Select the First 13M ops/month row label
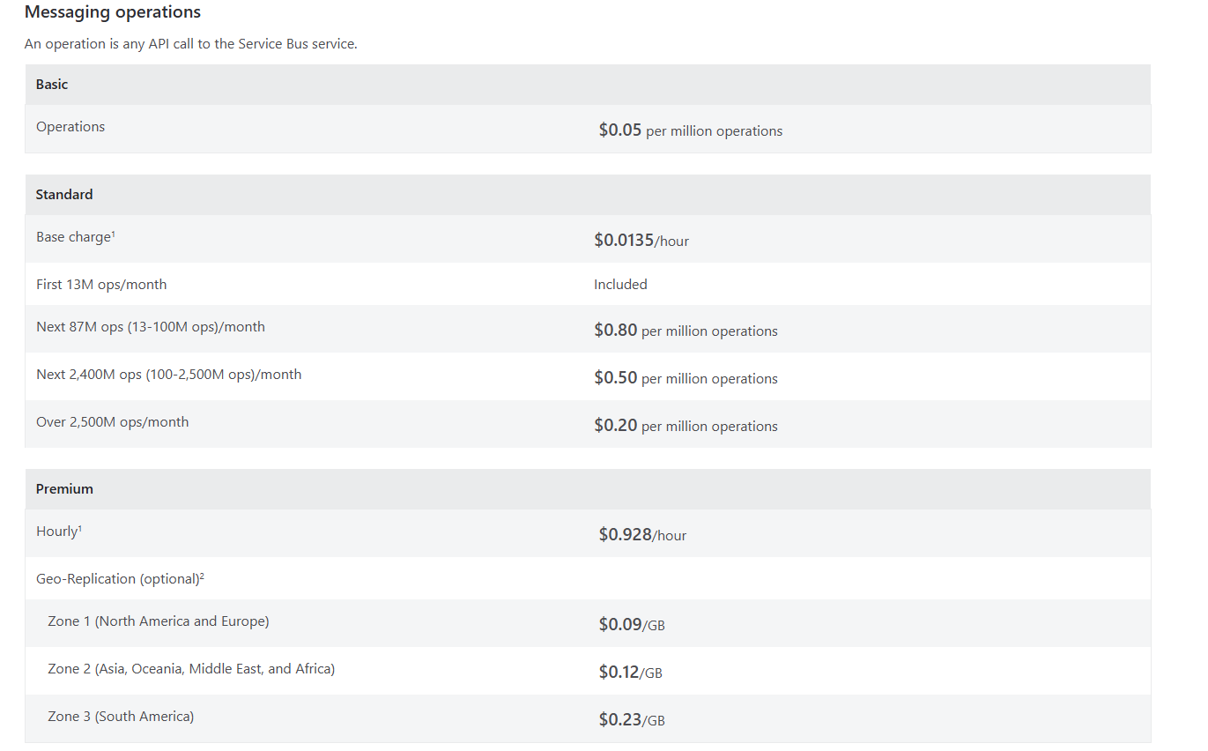This screenshot has height=751, width=1208. pyautogui.click(x=101, y=285)
